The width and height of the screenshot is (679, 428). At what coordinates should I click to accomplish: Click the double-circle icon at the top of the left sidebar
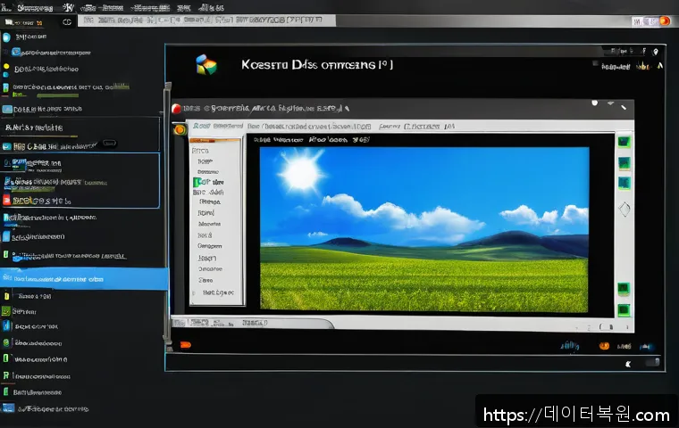click(x=67, y=22)
